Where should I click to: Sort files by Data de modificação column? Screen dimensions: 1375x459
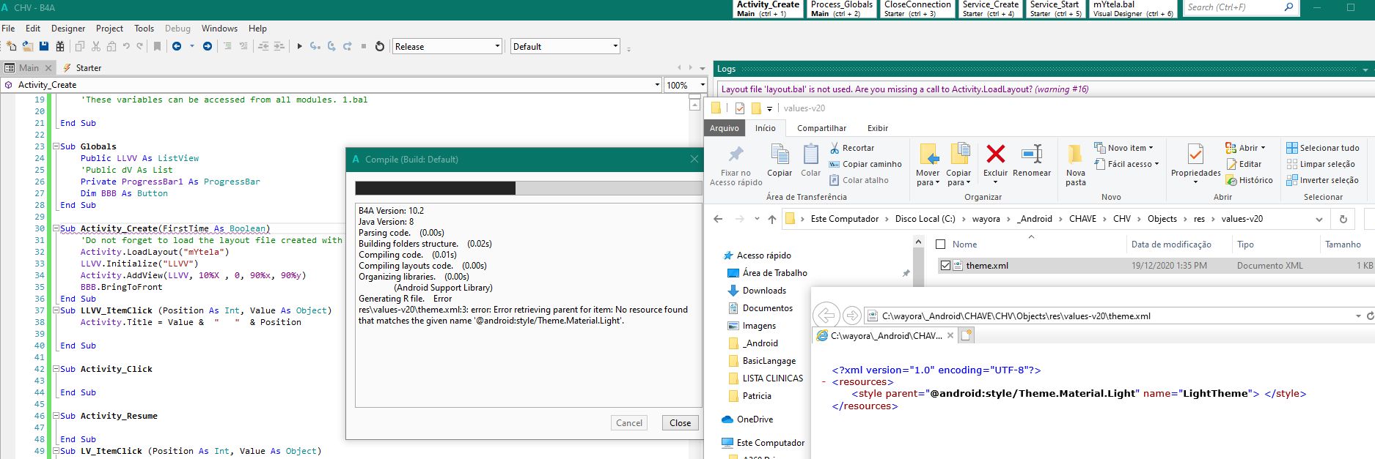click(x=1170, y=245)
